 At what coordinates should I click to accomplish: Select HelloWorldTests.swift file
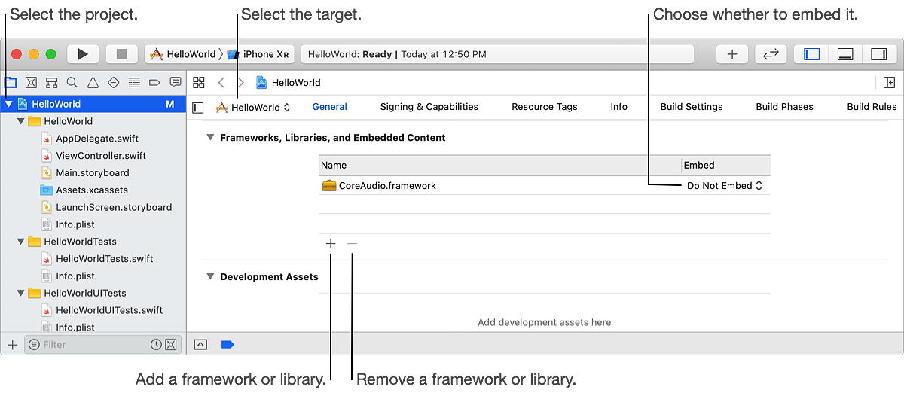coord(104,259)
